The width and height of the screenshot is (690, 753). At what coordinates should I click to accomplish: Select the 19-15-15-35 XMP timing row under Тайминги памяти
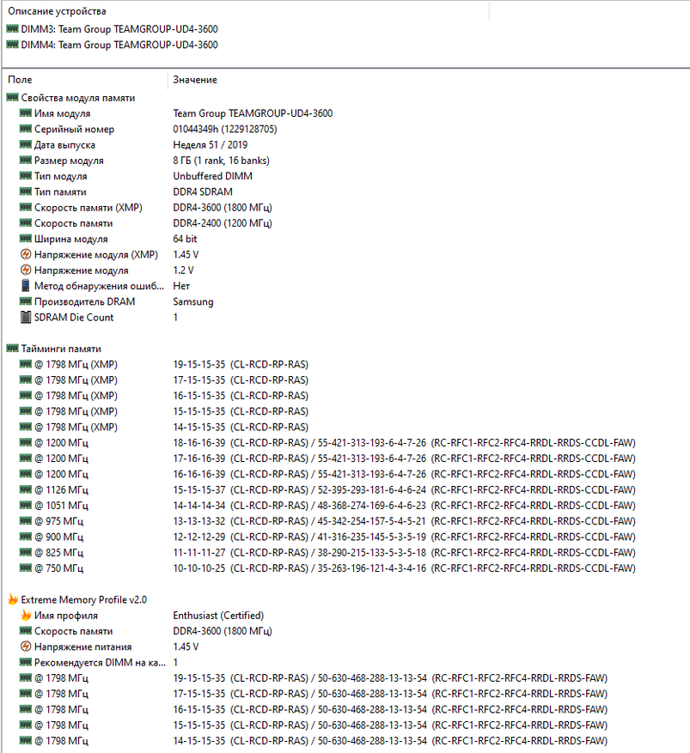coord(241,365)
